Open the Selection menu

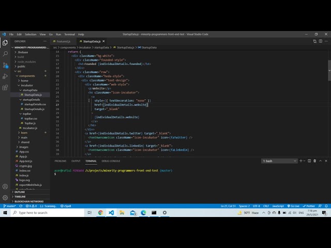point(31,34)
